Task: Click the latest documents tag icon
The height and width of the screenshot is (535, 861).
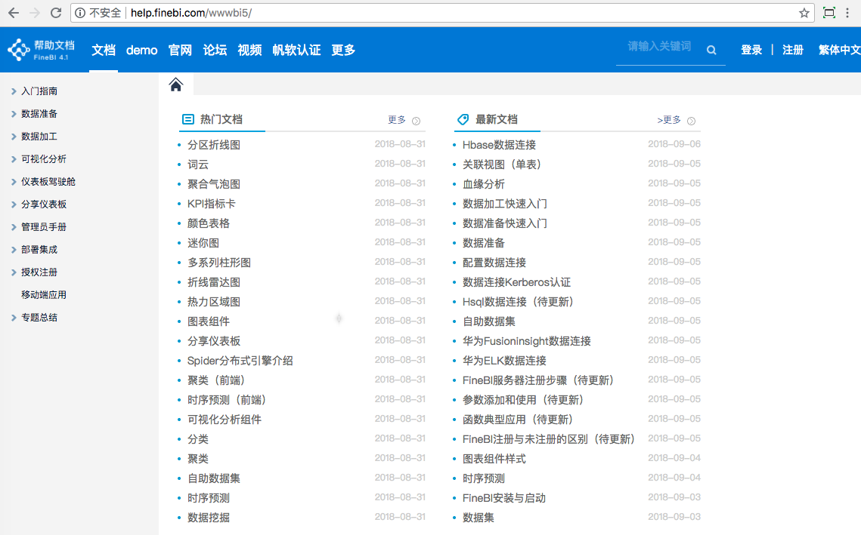Action: pyautogui.click(x=463, y=119)
